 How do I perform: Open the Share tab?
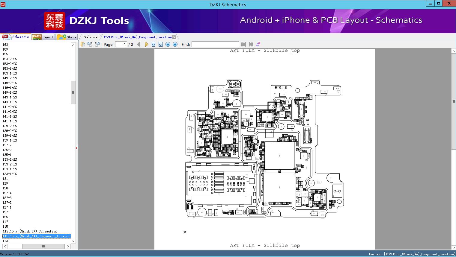(67, 37)
